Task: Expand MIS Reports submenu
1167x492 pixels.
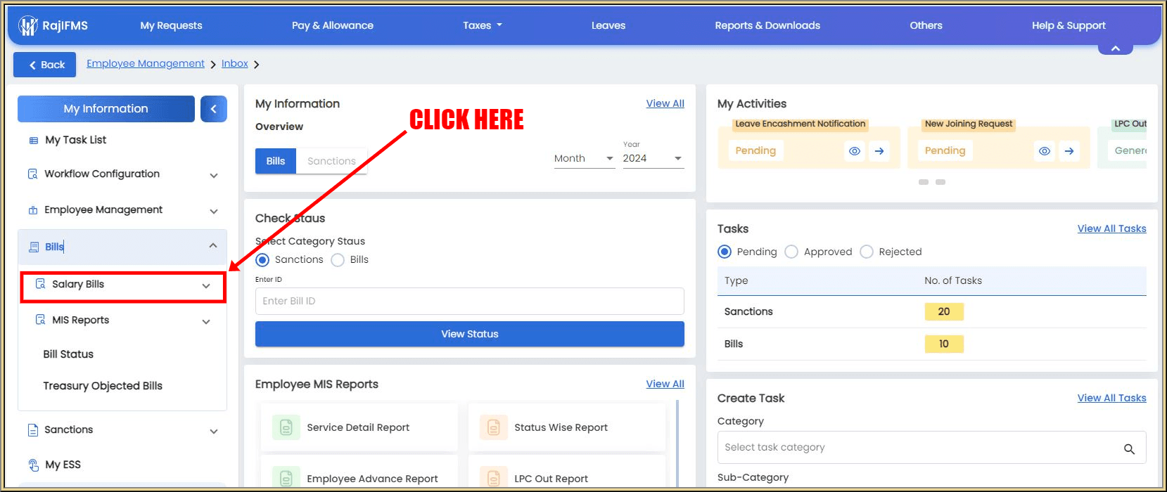Action: click(x=206, y=322)
